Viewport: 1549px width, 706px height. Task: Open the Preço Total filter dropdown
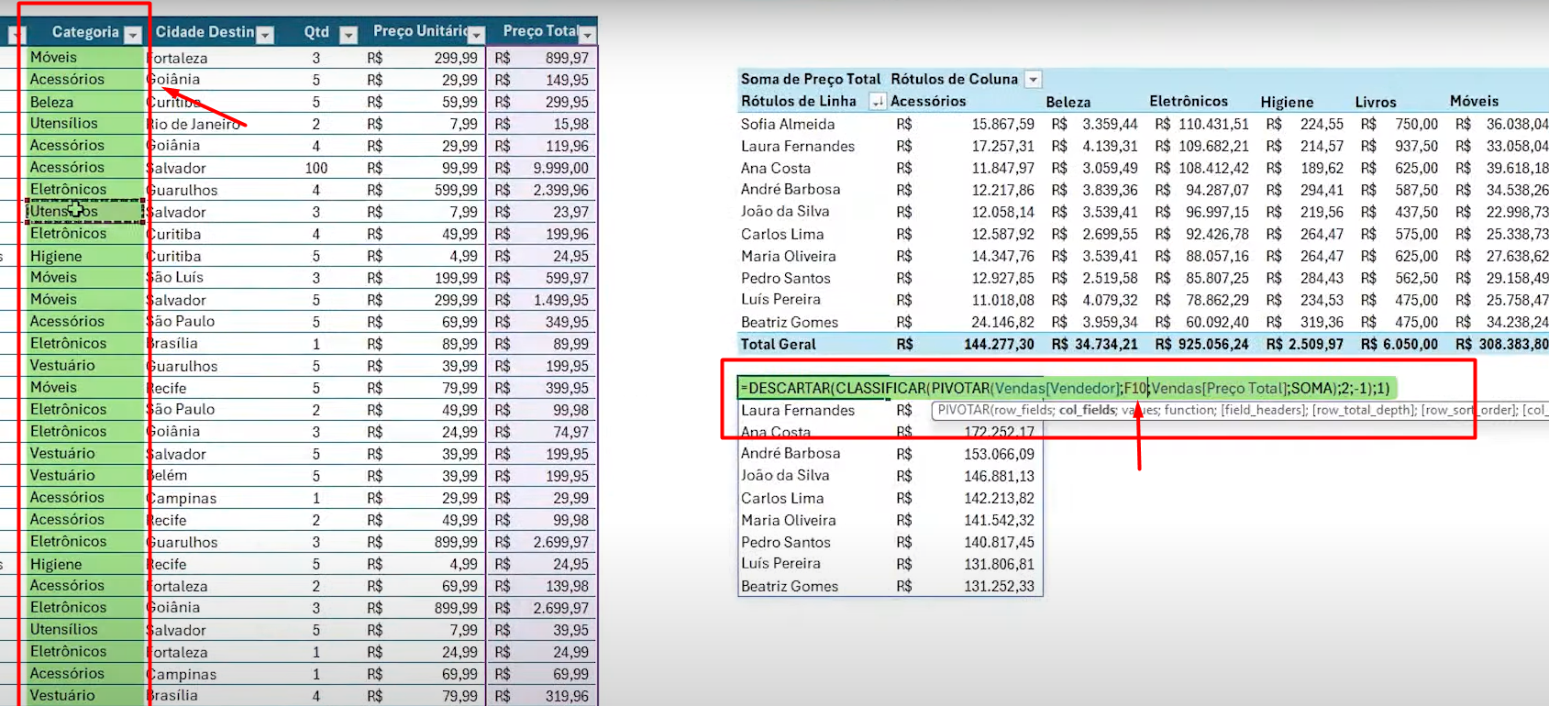588,35
